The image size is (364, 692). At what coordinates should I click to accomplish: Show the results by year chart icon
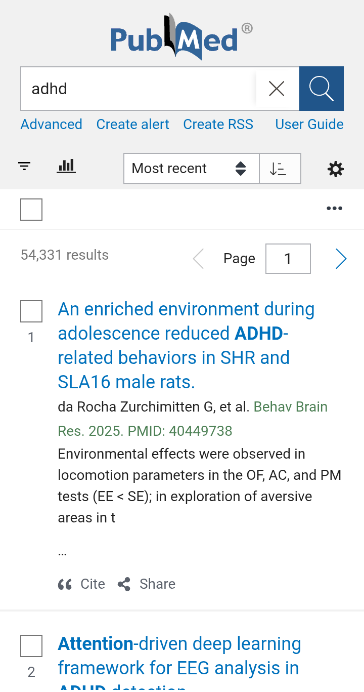tap(66, 166)
